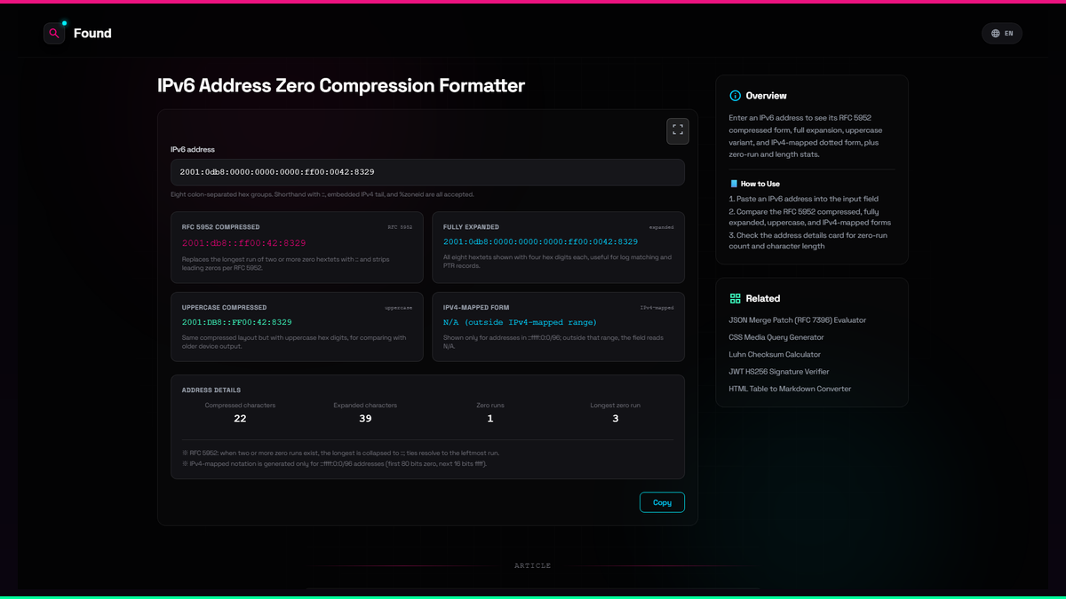Click the Copy button
The height and width of the screenshot is (599, 1066).
(x=662, y=502)
